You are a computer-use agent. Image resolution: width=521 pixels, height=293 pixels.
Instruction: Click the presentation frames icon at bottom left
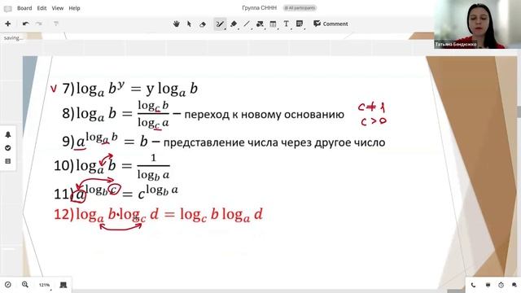(63, 285)
